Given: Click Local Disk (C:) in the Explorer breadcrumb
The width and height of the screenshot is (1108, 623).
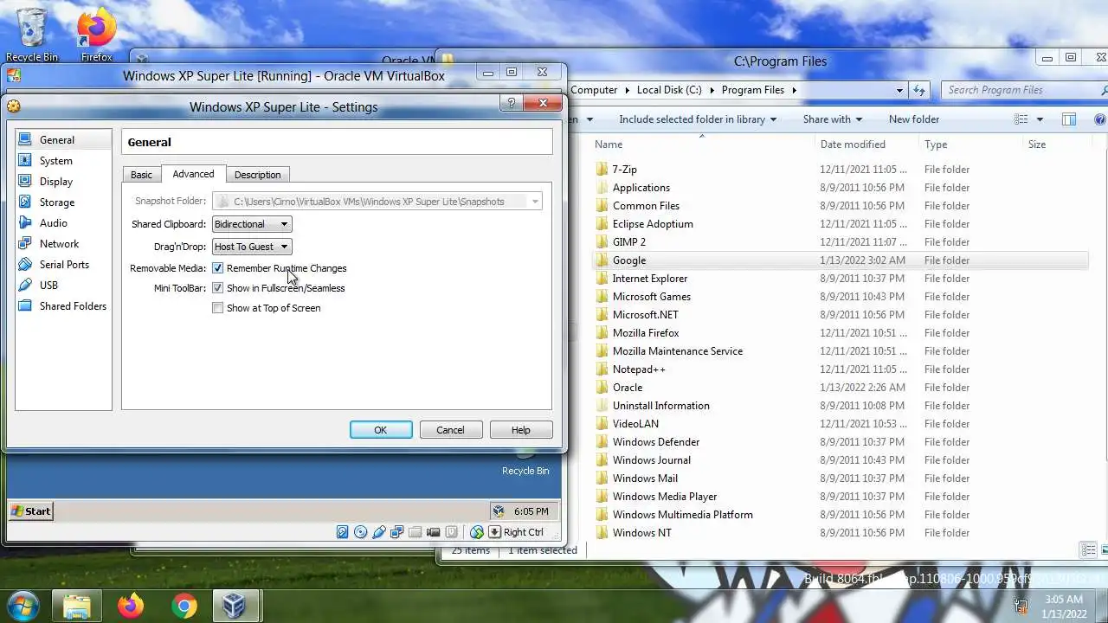Looking at the screenshot, I should click(669, 90).
